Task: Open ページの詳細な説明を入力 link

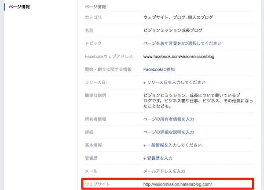Action: [x=169, y=132]
